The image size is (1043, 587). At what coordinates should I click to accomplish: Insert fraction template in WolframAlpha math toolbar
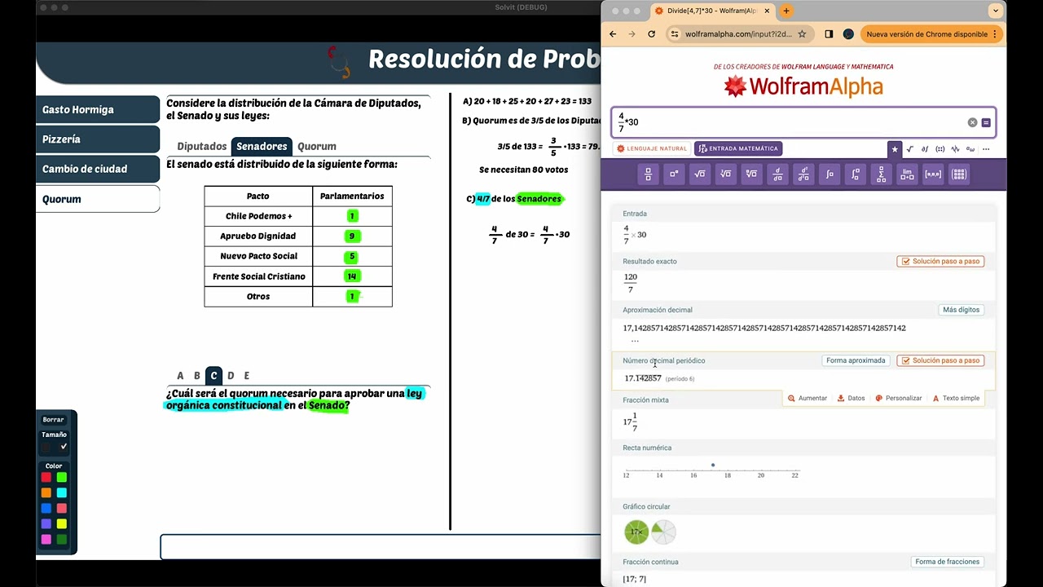648,174
